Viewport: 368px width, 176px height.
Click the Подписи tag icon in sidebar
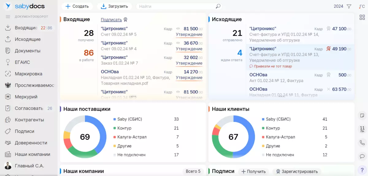pos(8,131)
